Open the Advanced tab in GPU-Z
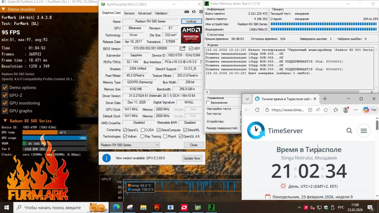 click(144, 13)
